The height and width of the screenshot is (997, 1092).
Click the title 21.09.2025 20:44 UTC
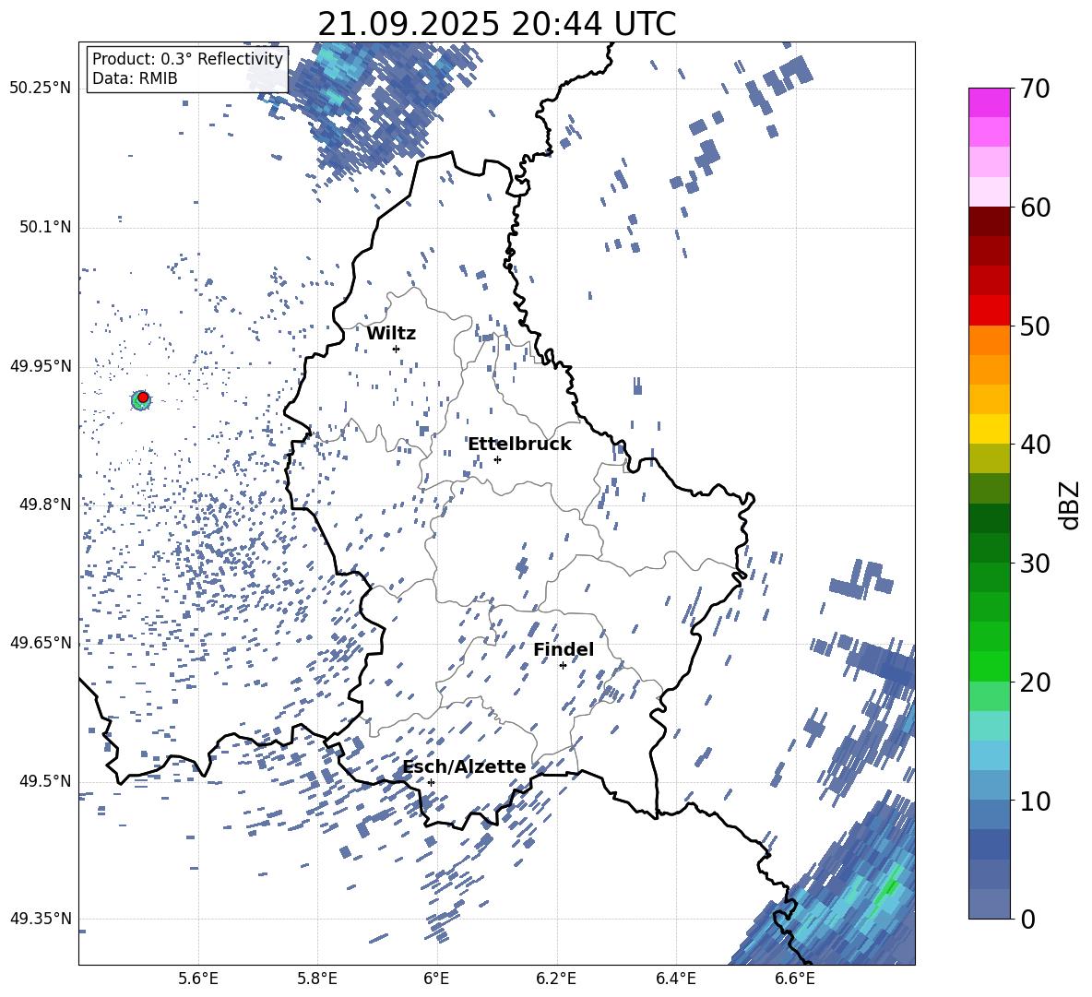click(x=496, y=24)
